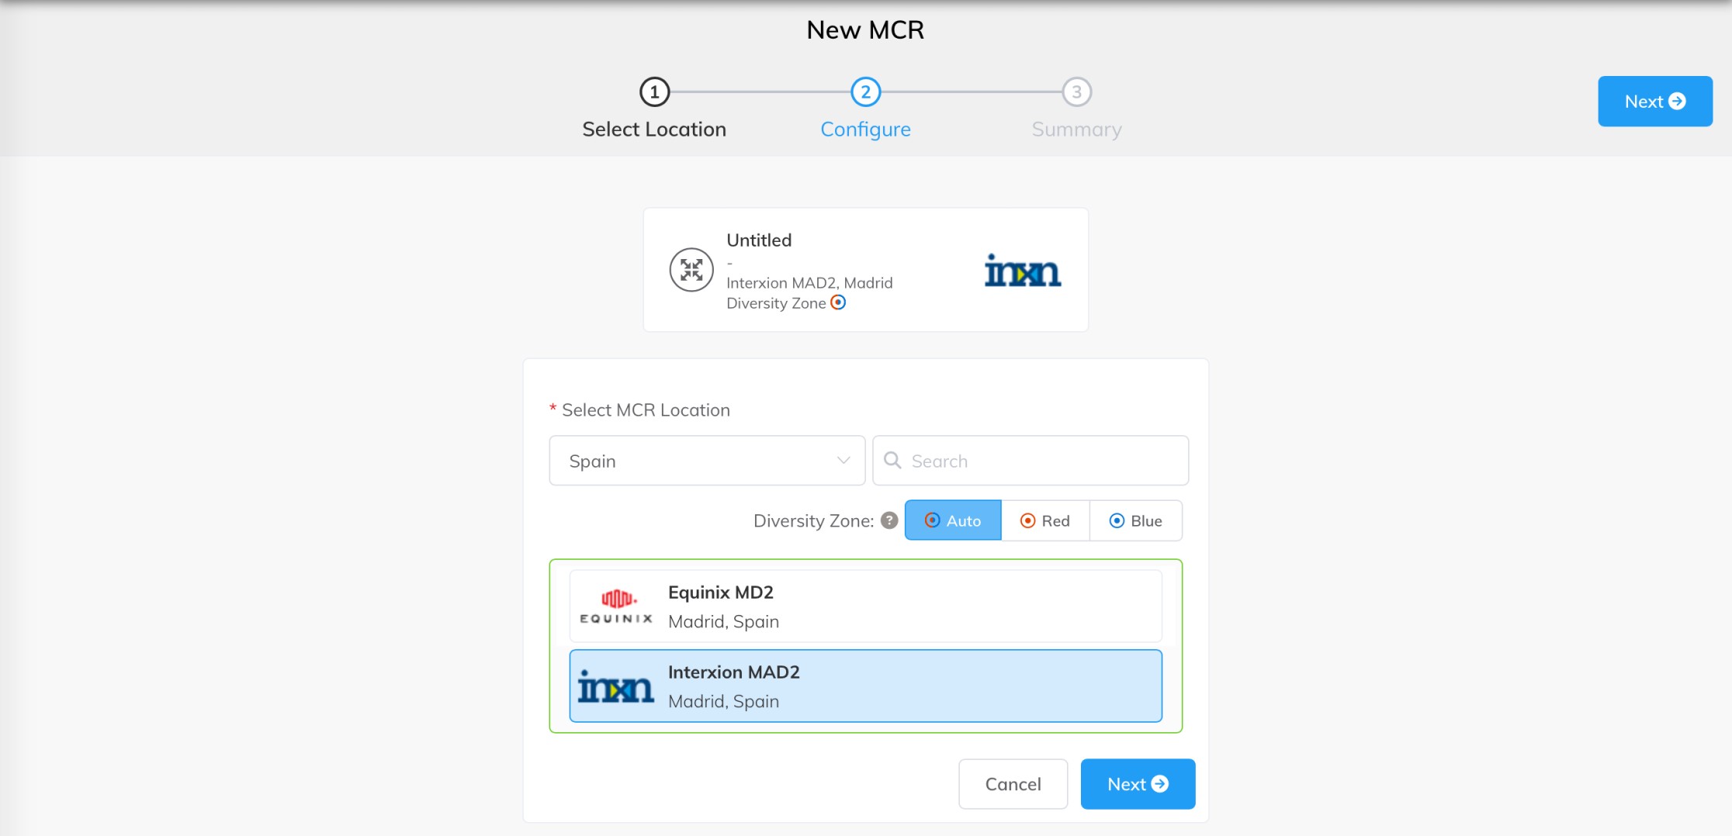Click the MCR router icon in summary card
Screen dimensions: 1732x836
(691, 270)
